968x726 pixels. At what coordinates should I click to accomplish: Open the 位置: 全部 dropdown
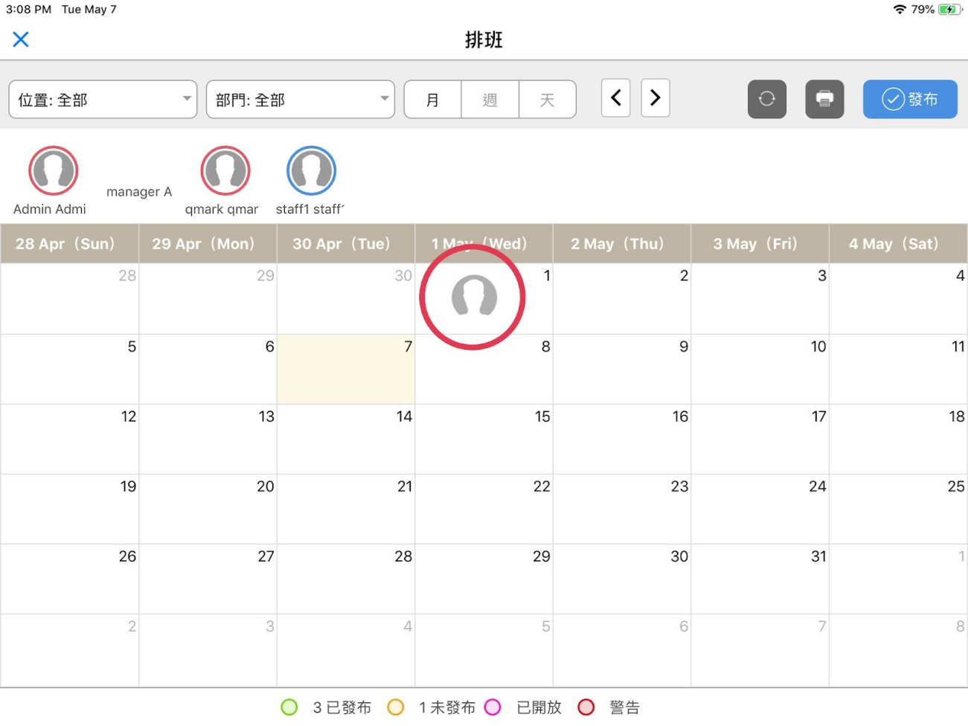[103, 100]
